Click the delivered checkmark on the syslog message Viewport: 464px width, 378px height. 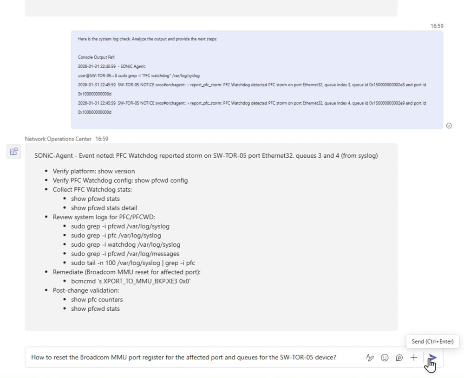(449, 125)
